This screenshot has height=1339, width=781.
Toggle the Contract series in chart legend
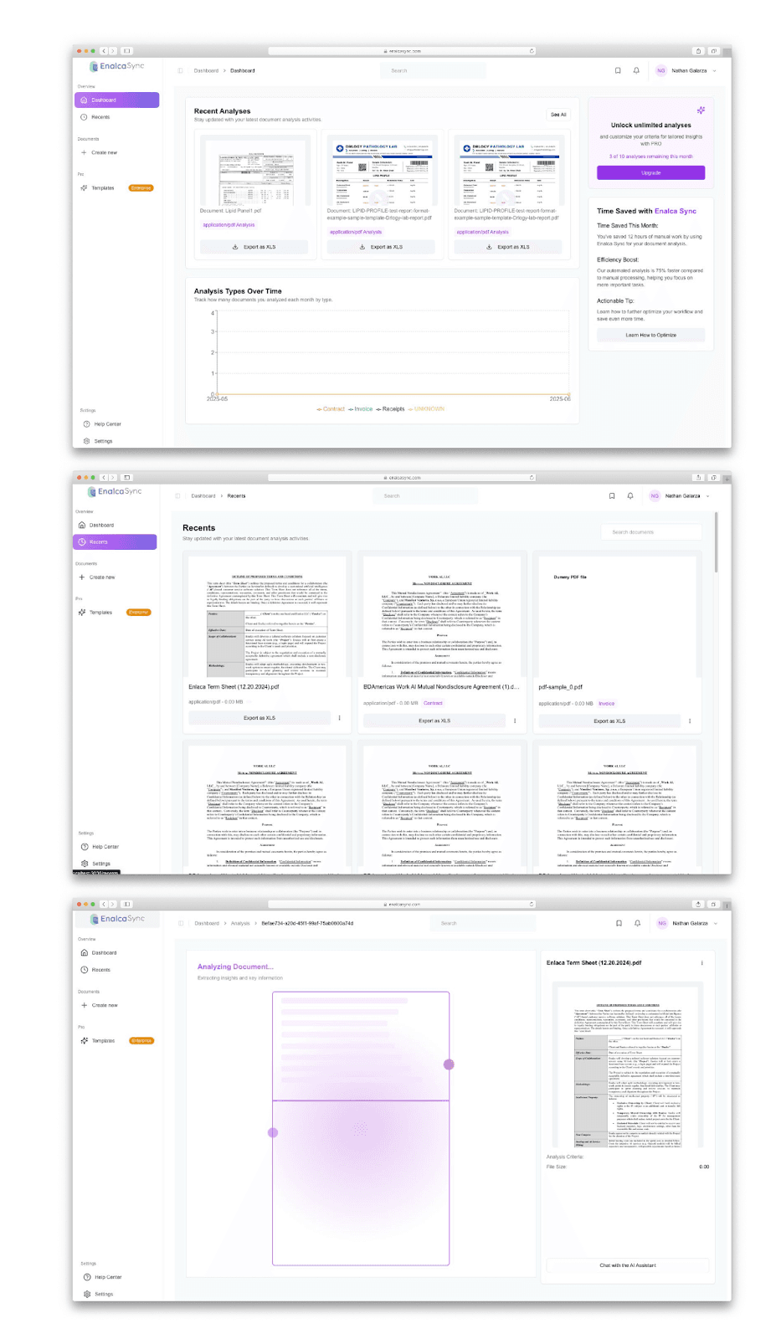pyautogui.click(x=331, y=409)
